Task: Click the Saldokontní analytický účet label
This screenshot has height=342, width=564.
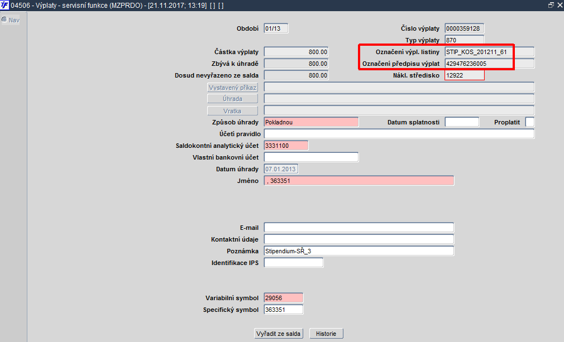Action: [217, 146]
